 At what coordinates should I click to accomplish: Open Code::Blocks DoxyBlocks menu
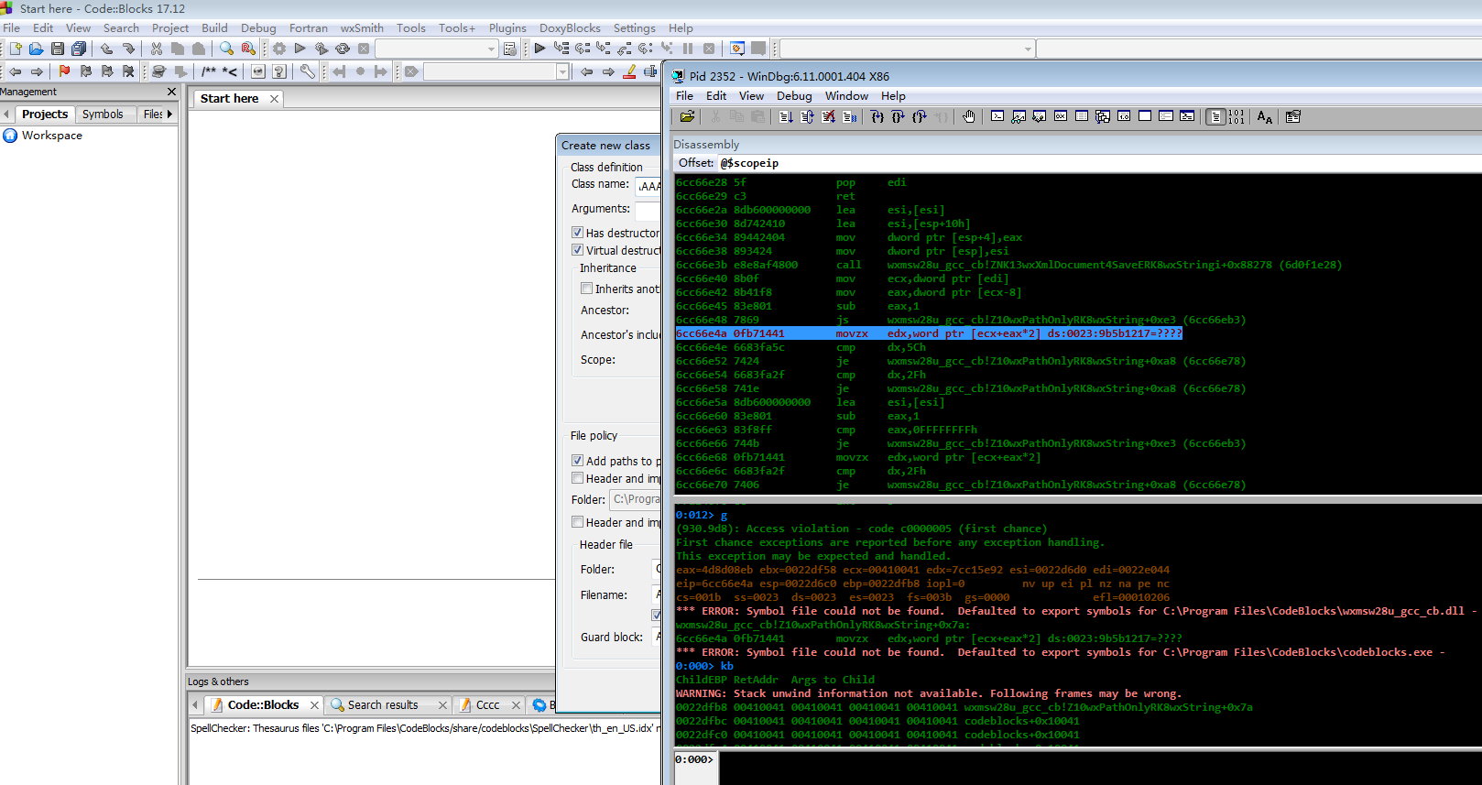pos(570,28)
